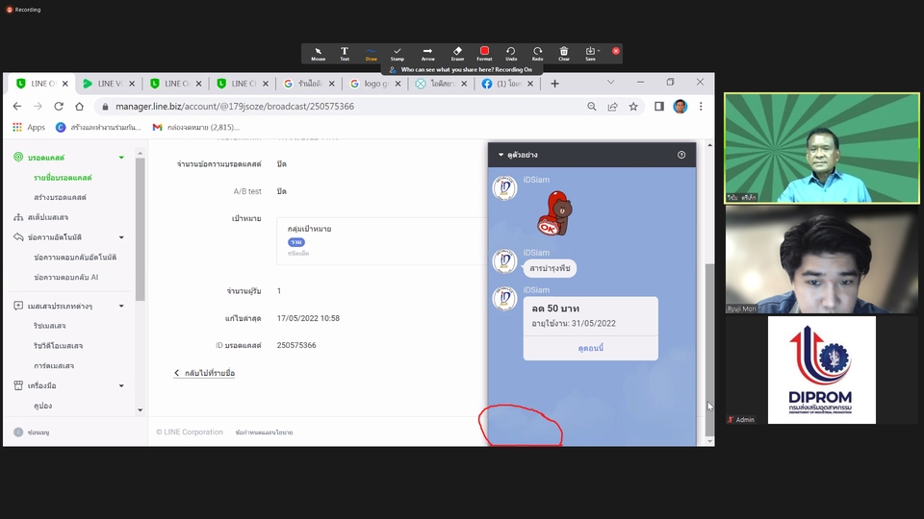Hide the sidebar with ซ่อนเมนู
This screenshot has height=519, width=924.
[x=32, y=432]
